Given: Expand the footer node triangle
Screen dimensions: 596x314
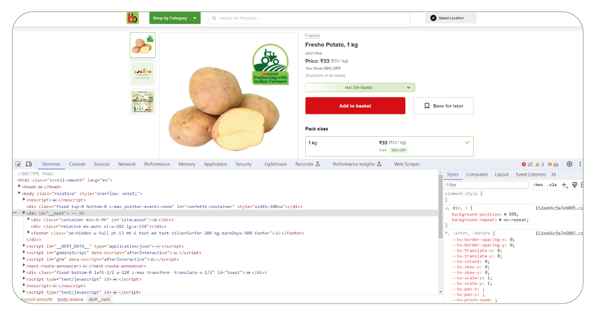Looking at the screenshot, I should [28, 232].
